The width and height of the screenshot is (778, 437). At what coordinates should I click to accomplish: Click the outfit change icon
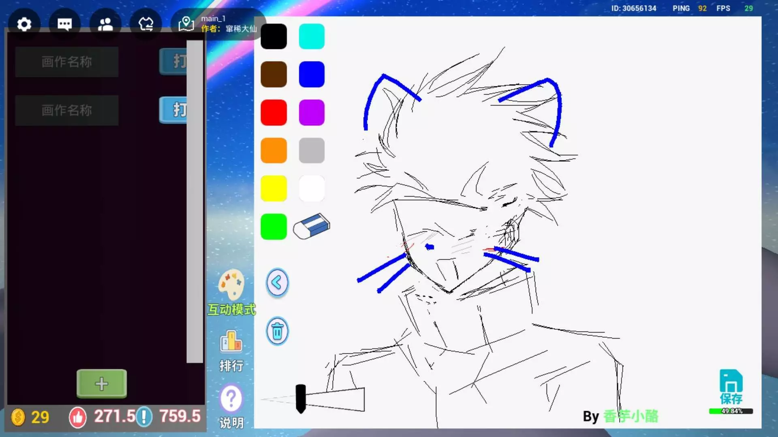(x=146, y=24)
